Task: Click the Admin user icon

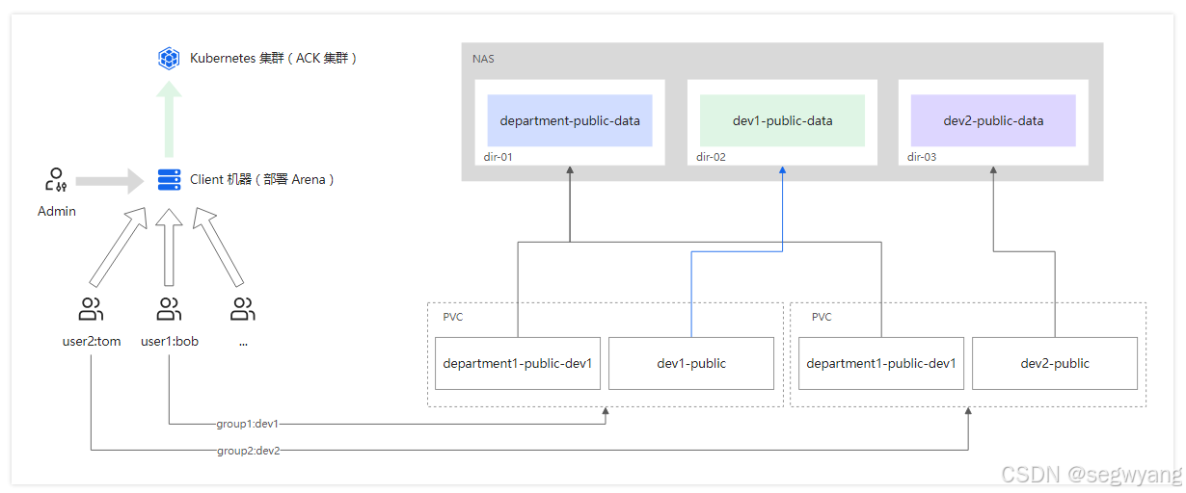Action: click(56, 179)
